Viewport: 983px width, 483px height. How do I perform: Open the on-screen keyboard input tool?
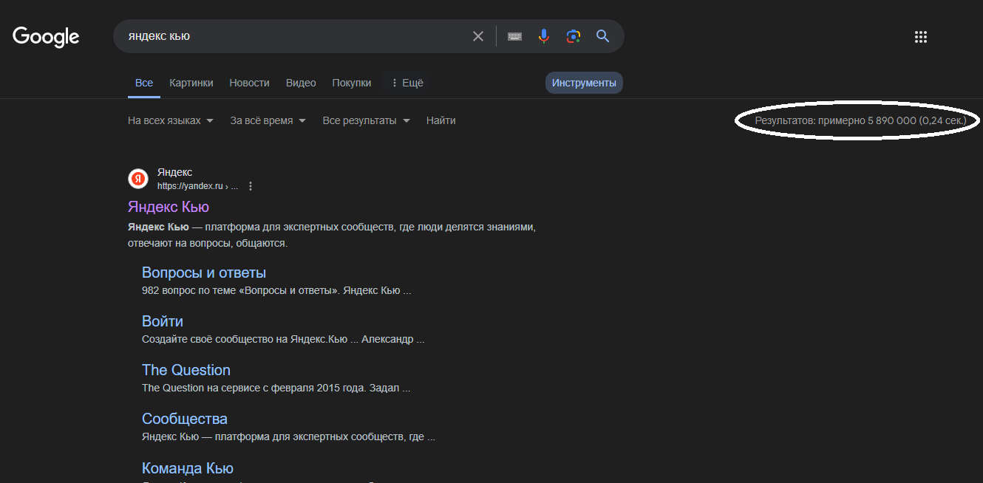point(514,36)
